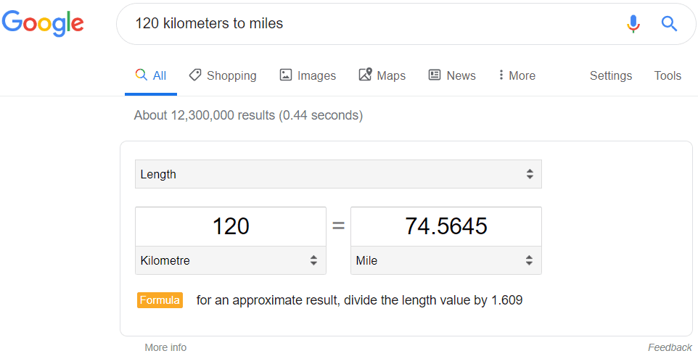698x364 pixels.
Task: Click the News newspaper icon
Action: (435, 75)
